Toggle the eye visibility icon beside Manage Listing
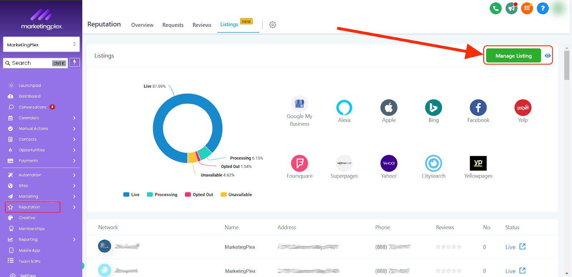 coord(547,56)
